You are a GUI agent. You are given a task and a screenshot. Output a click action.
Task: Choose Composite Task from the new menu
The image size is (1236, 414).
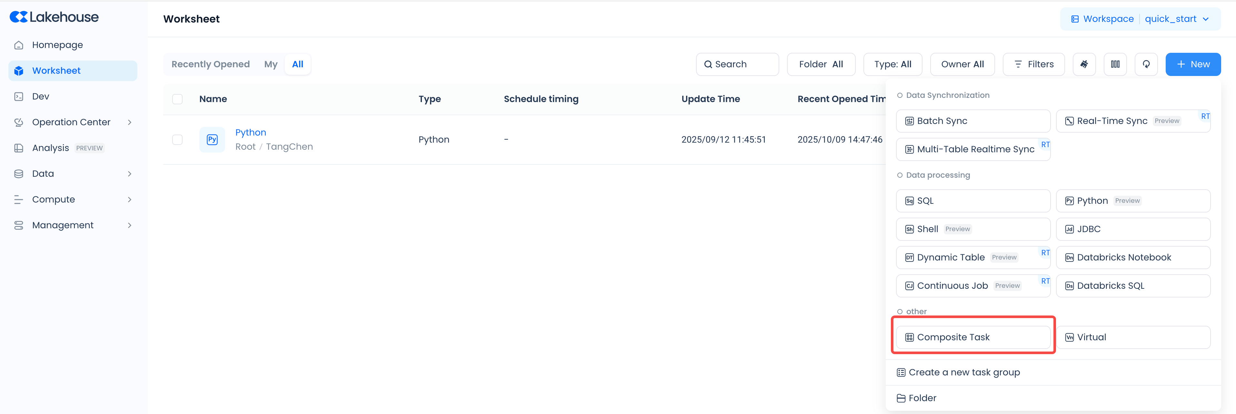point(972,337)
